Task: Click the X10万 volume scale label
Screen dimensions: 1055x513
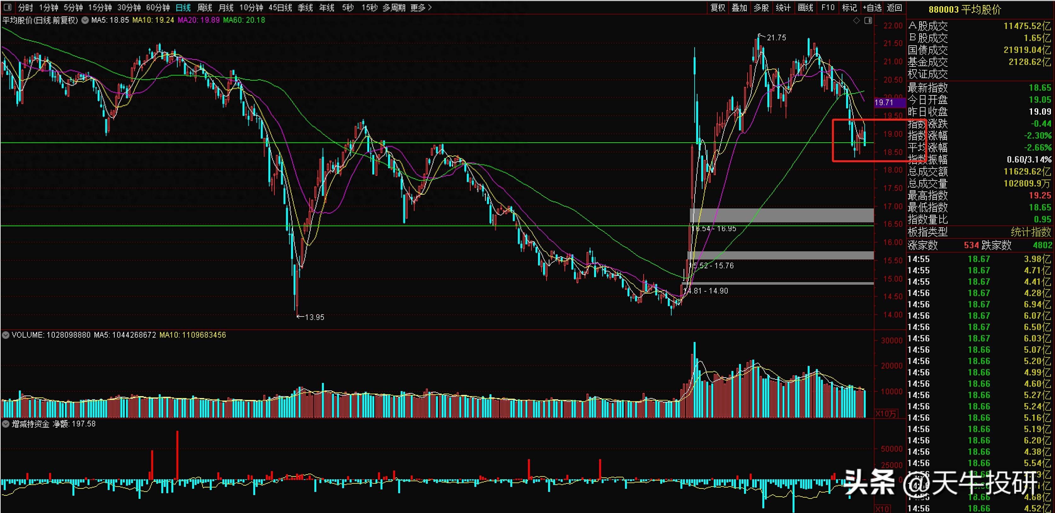Action: pyautogui.click(x=886, y=413)
